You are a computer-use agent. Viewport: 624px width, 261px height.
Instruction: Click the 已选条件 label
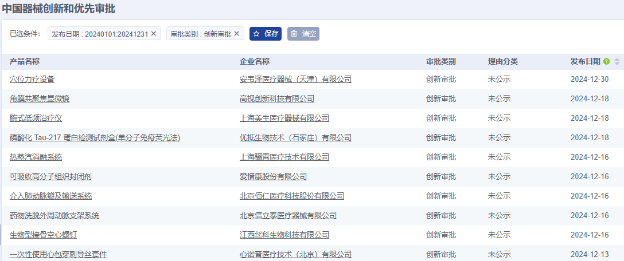[25, 34]
